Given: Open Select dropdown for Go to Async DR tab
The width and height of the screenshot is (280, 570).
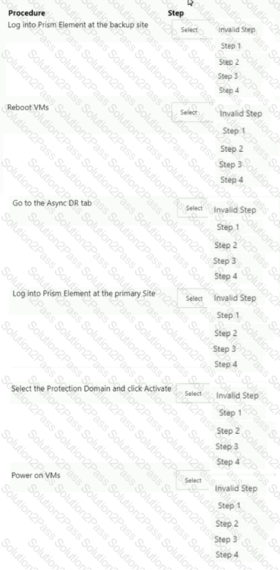Looking at the screenshot, I should [194, 208].
